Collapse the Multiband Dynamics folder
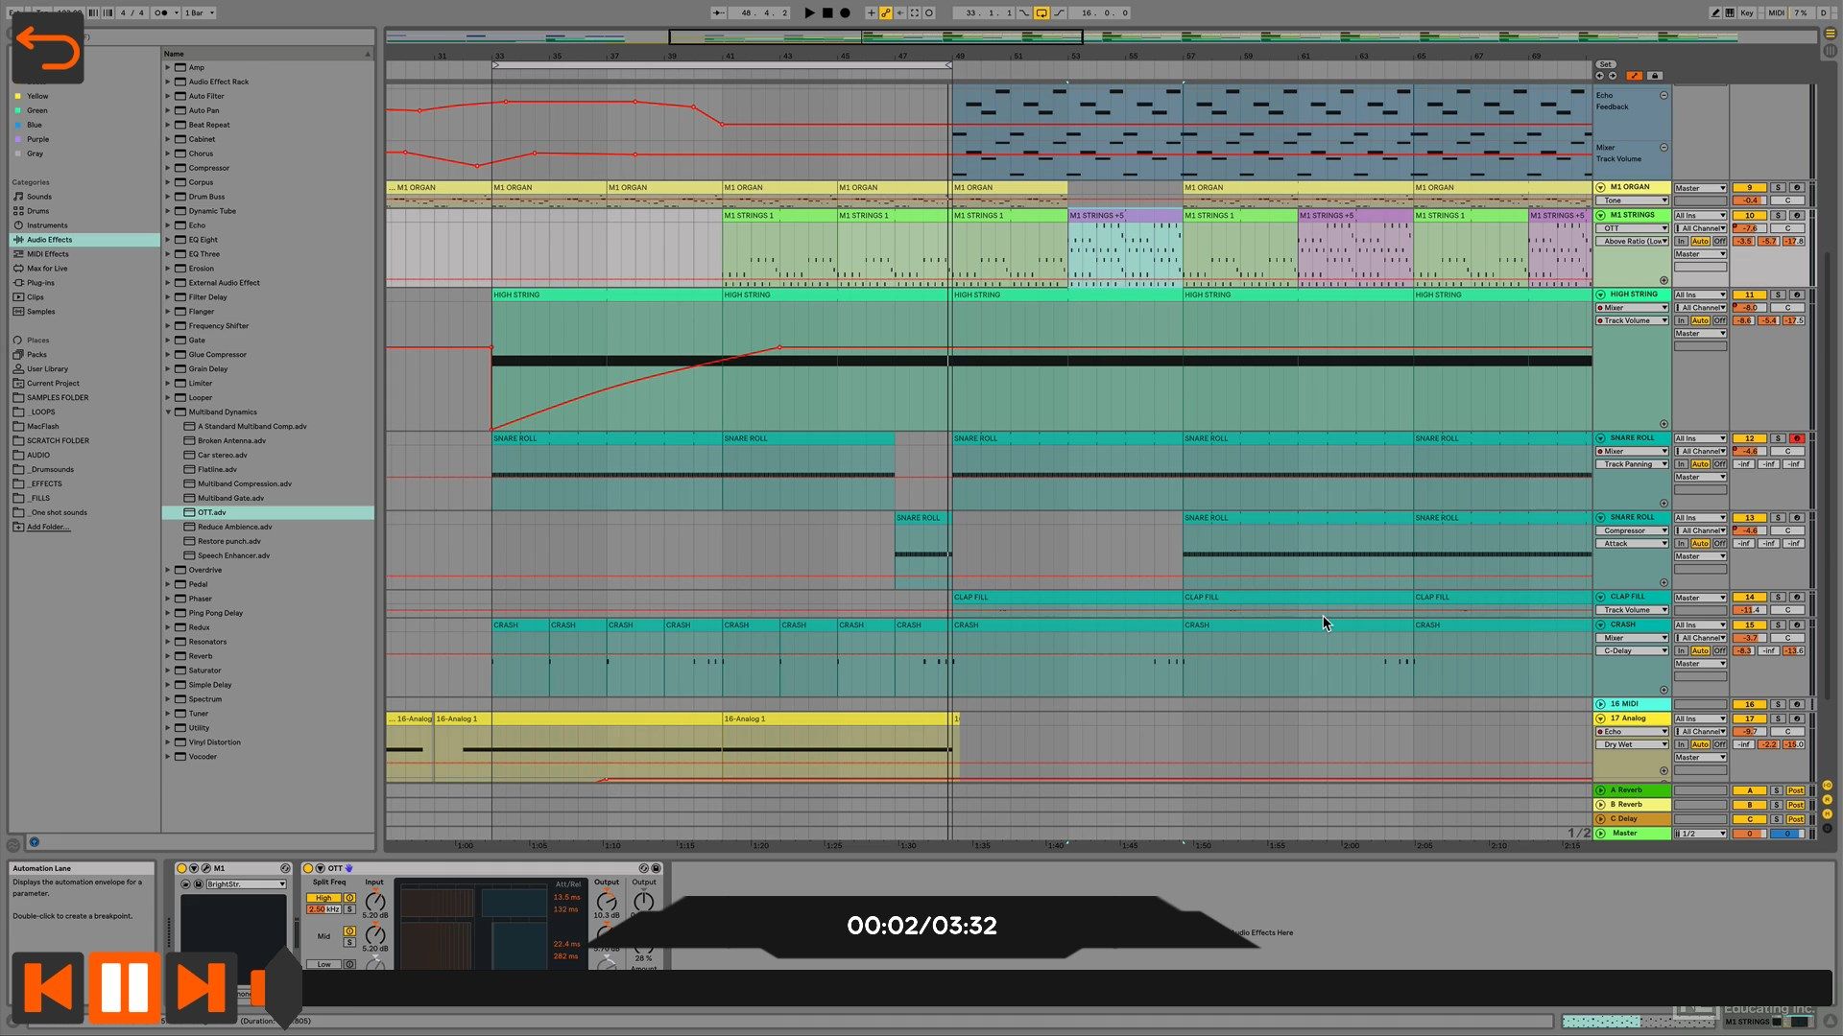Screen dimensions: 1843x1036 168,412
